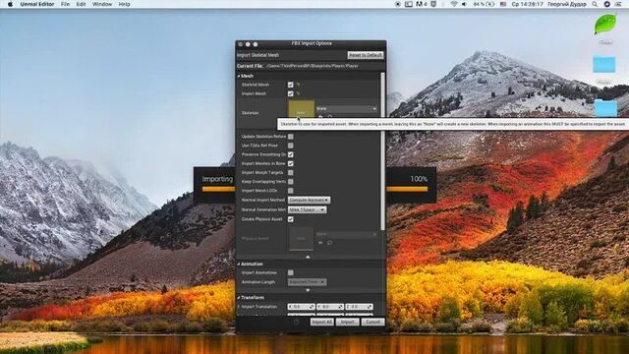Uncheck Create Physics Asset checkbox
This screenshot has width=629, height=354.
[291, 219]
